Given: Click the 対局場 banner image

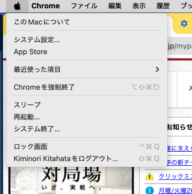Looking at the screenshot, I should (71, 180).
